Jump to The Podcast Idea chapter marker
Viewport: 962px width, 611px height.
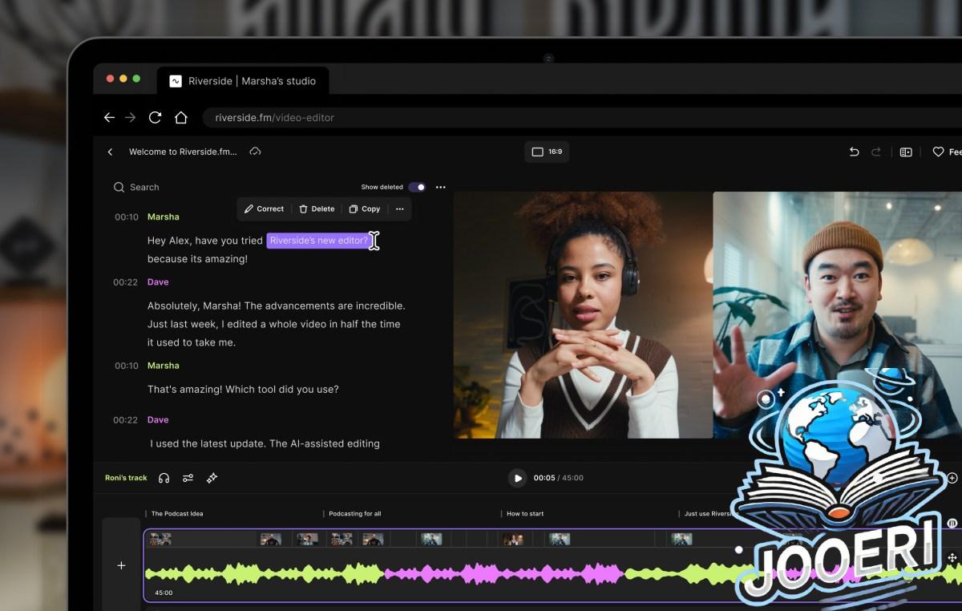click(176, 513)
